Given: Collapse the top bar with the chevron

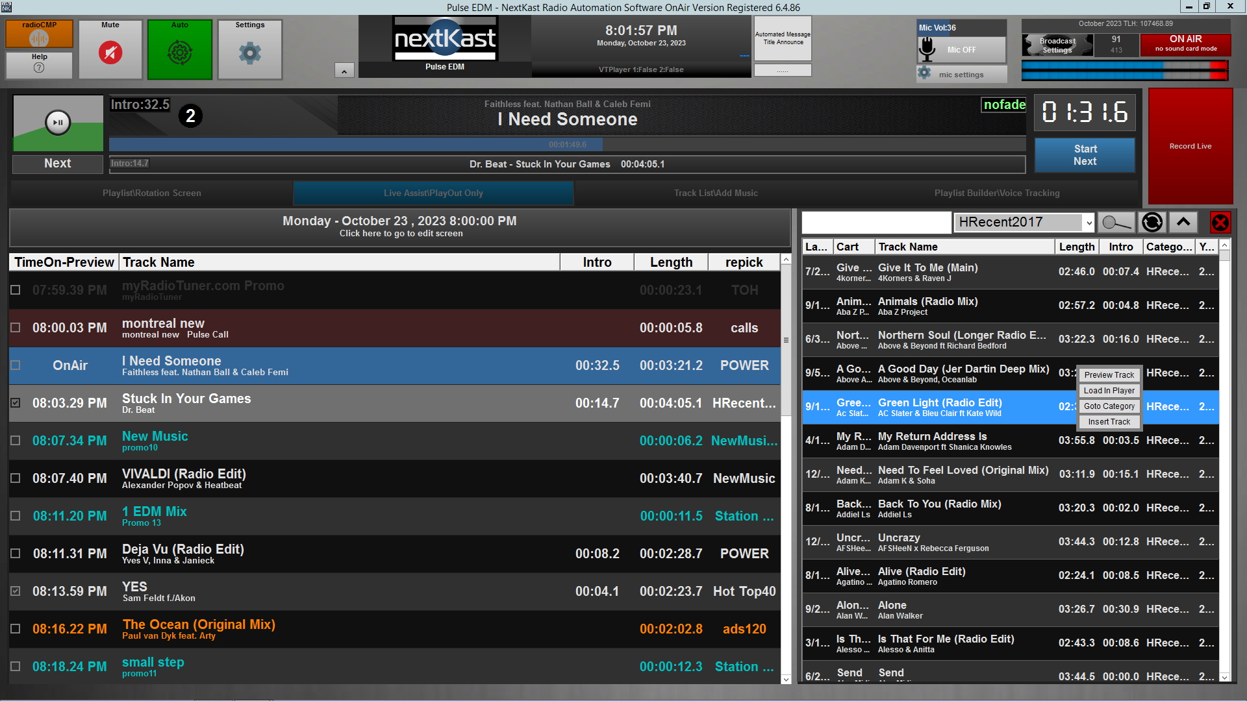Looking at the screenshot, I should tap(344, 71).
